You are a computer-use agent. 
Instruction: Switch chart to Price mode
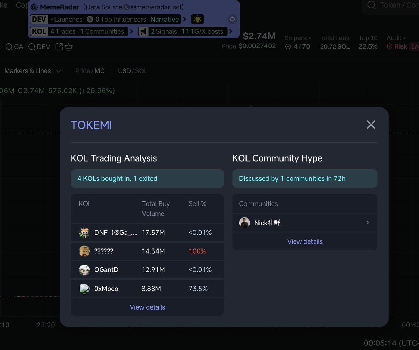click(83, 71)
